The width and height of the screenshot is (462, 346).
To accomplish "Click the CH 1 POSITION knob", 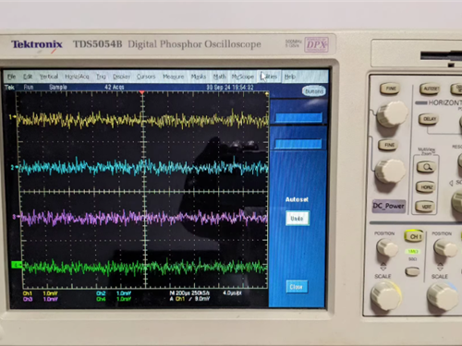I will (x=387, y=247).
